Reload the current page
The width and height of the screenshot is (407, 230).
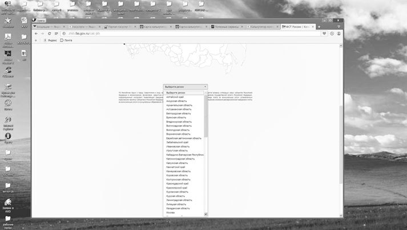(49, 34)
